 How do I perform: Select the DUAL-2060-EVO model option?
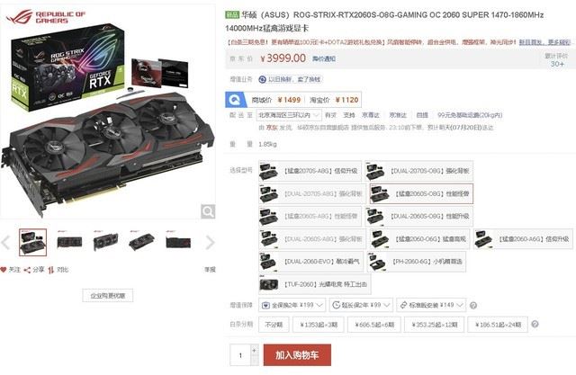[311, 262]
